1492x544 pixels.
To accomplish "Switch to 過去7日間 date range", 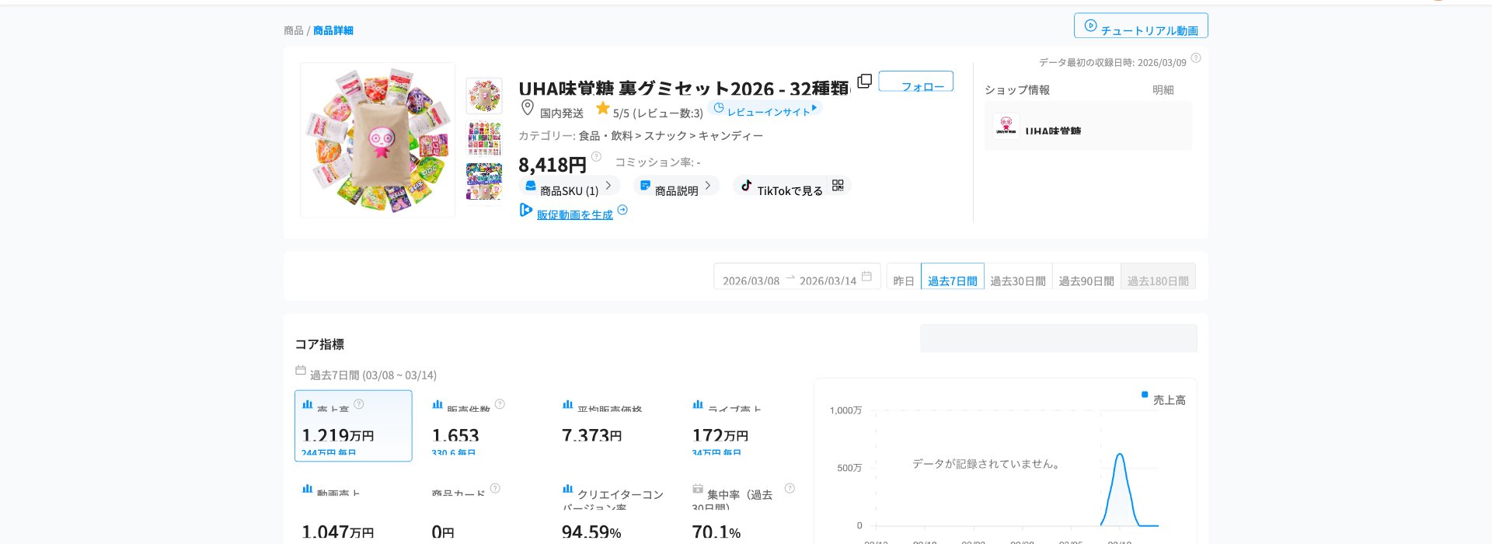I will point(953,277).
